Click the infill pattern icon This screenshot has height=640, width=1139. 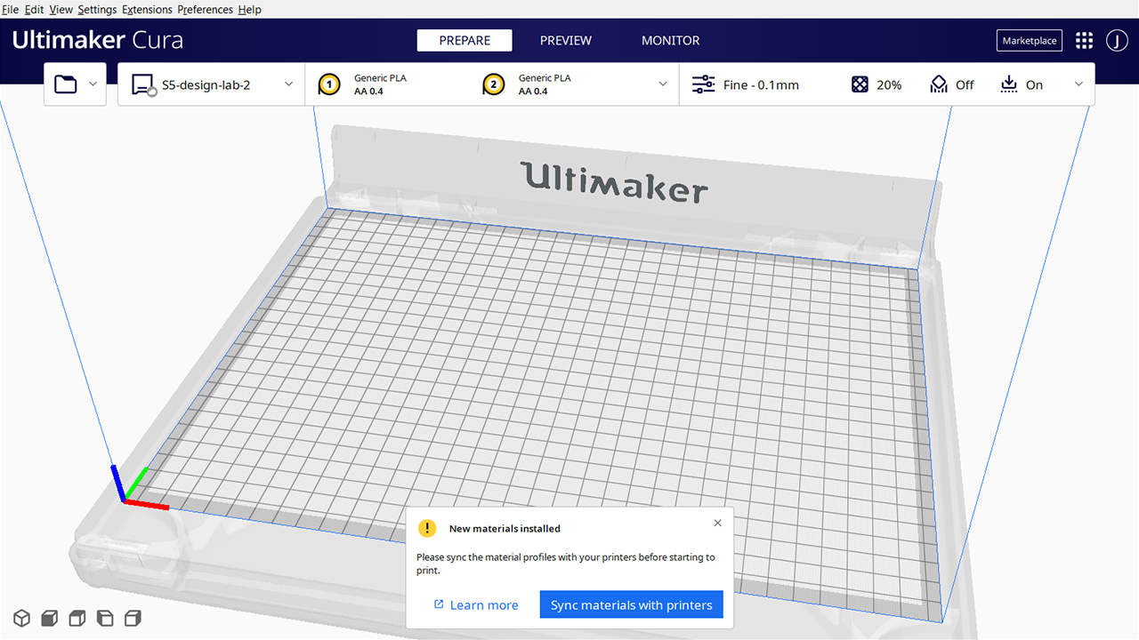pyautogui.click(x=860, y=84)
